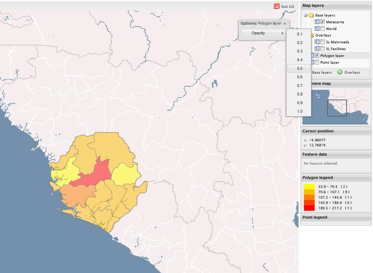
Task: Enable the SL Mainroads overlay checkbox
Action: (322, 42)
